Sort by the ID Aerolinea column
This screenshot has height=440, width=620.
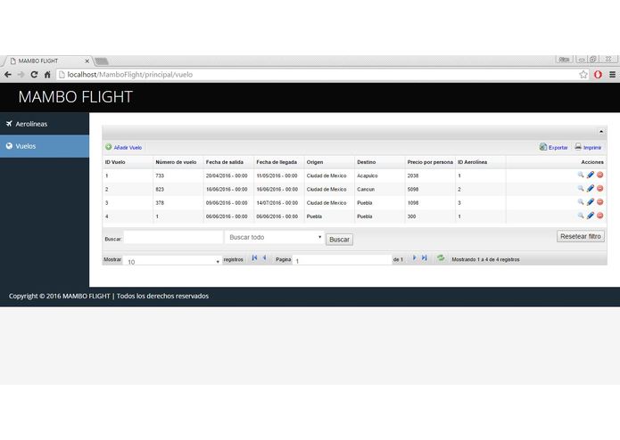click(x=472, y=162)
